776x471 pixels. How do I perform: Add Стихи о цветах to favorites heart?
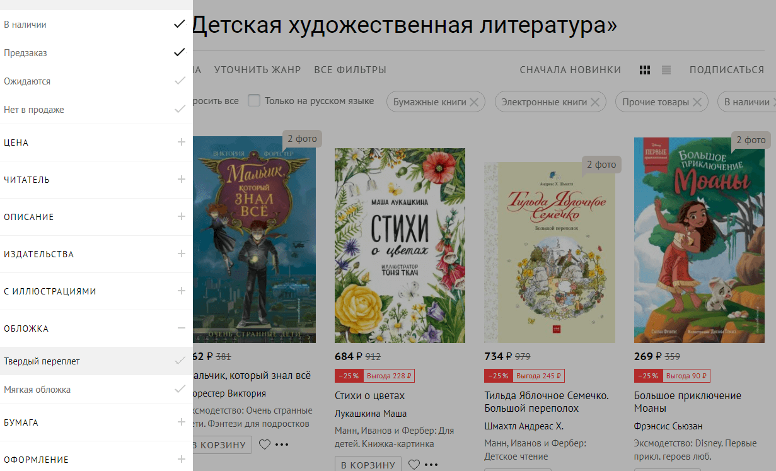(x=414, y=465)
